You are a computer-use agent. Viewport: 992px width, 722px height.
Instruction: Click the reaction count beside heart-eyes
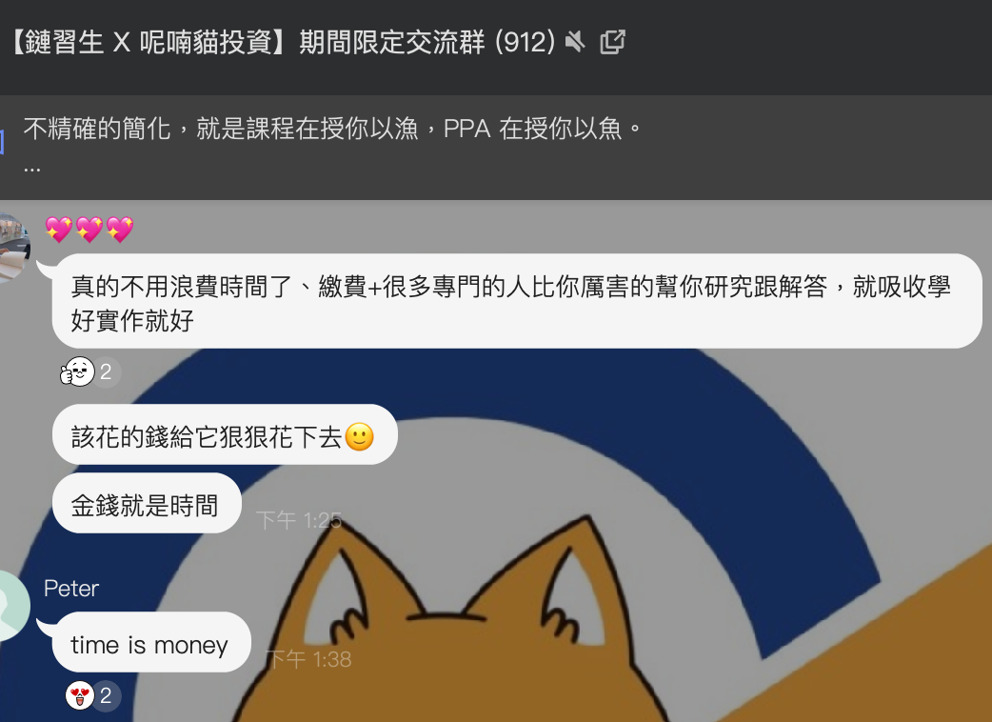(x=107, y=695)
